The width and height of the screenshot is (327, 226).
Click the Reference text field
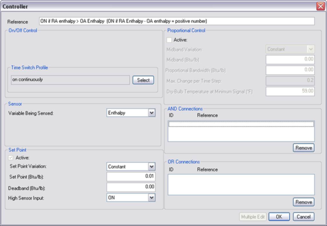[177, 21]
